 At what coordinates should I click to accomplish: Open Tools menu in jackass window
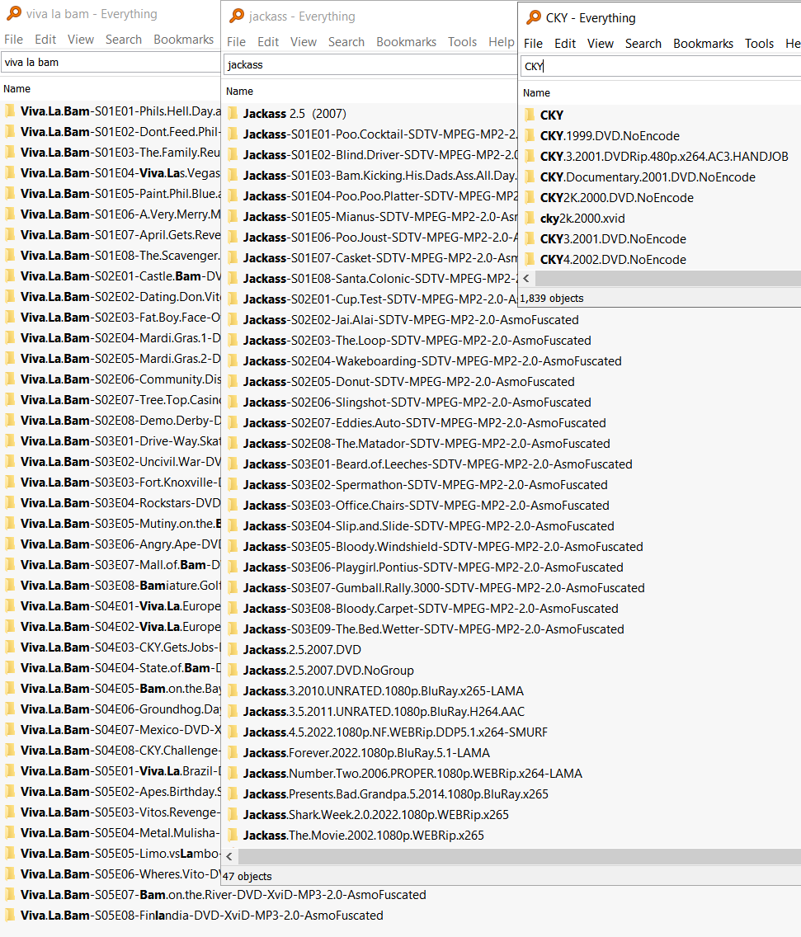[463, 42]
